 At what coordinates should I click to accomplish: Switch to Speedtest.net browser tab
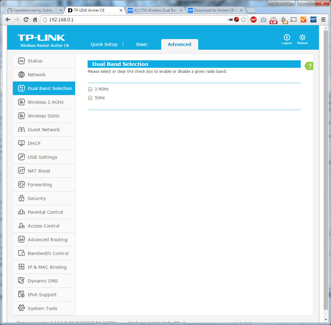coord(35,10)
